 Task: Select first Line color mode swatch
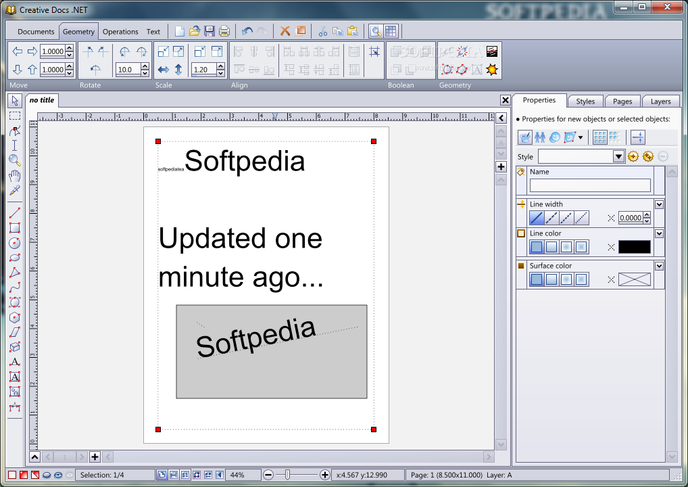click(x=537, y=247)
